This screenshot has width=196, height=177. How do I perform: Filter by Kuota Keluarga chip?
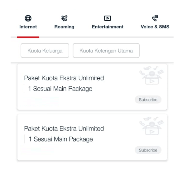coord(45,51)
